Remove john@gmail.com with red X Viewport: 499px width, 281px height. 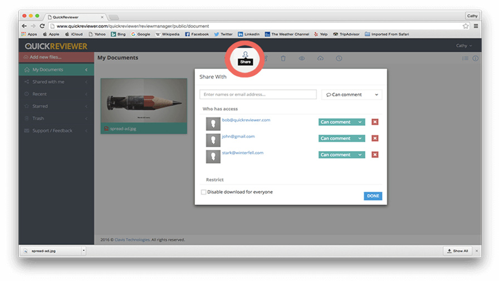375,138
